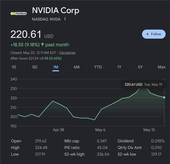The height and width of the screenshot is (164, 170).
Task: Click the May 6 axis label
Action: (100, 130)
